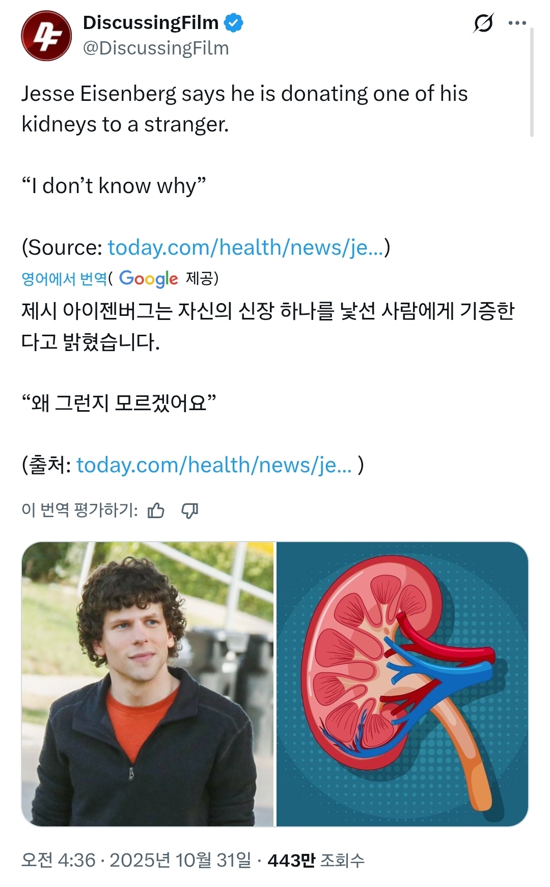Image resolution: width=550 pixels, height=887 pixels.
Task: Open today.com link in Korean translation
Action: (214, 465)
